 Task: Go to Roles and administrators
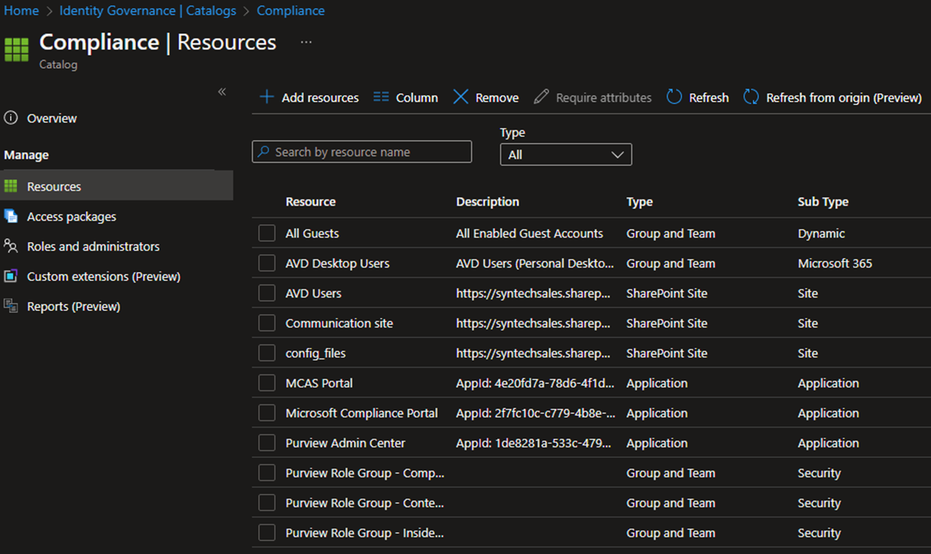click(x=93, y=247)
